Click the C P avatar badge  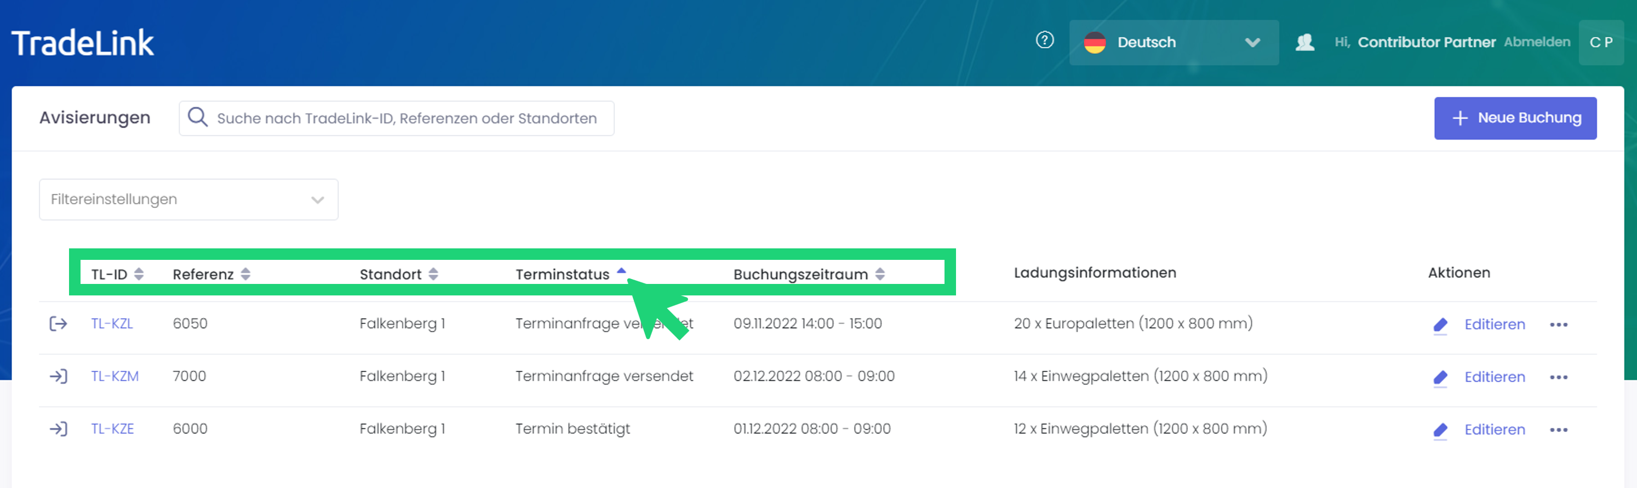(1600, 43)
